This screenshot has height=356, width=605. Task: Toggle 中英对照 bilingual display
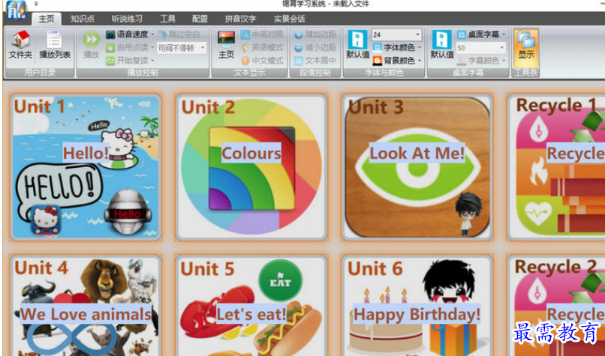coord(262,34)
